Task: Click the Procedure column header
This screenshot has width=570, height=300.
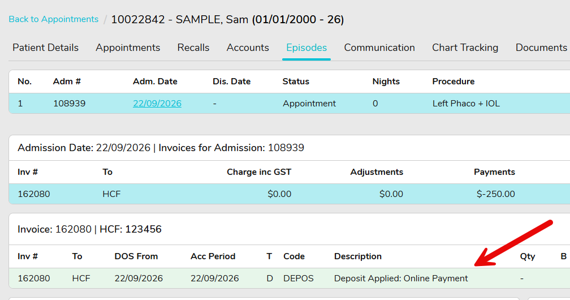Action: tap(454, 81)
